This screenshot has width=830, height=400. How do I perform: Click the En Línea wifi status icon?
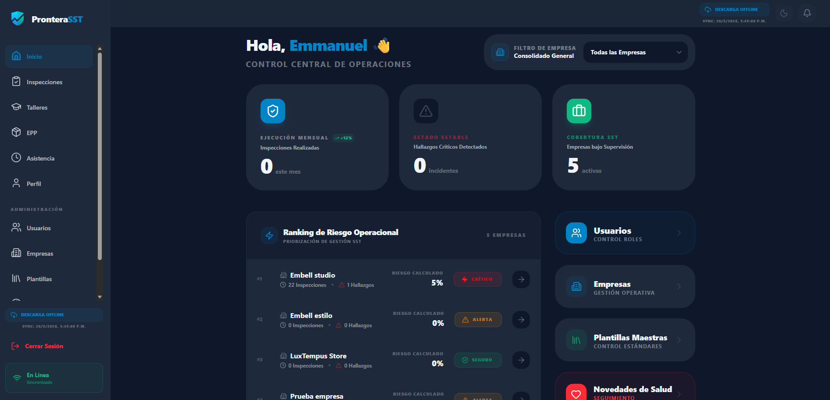tap(17, 378)
